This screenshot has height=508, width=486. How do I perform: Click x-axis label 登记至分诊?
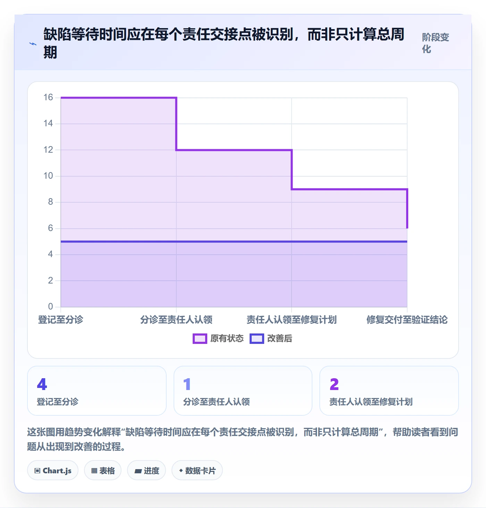[61, 320]
